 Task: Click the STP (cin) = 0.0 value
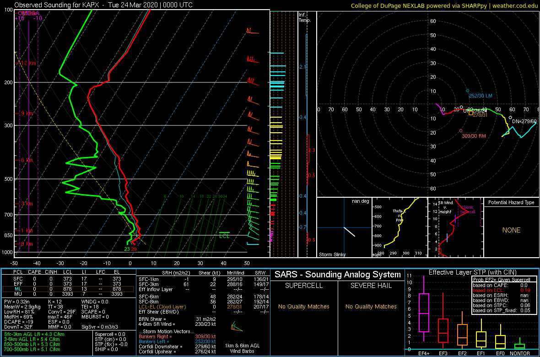click(110, 339)
